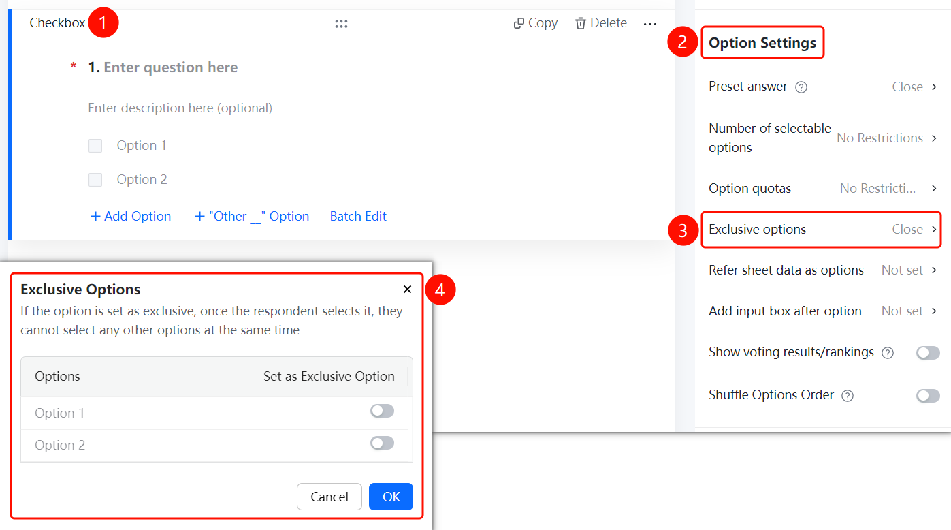Toggle exclusive switch for Option 2
Screen dimensions: 951x530
pyautogui.click(x=382, y=443)
